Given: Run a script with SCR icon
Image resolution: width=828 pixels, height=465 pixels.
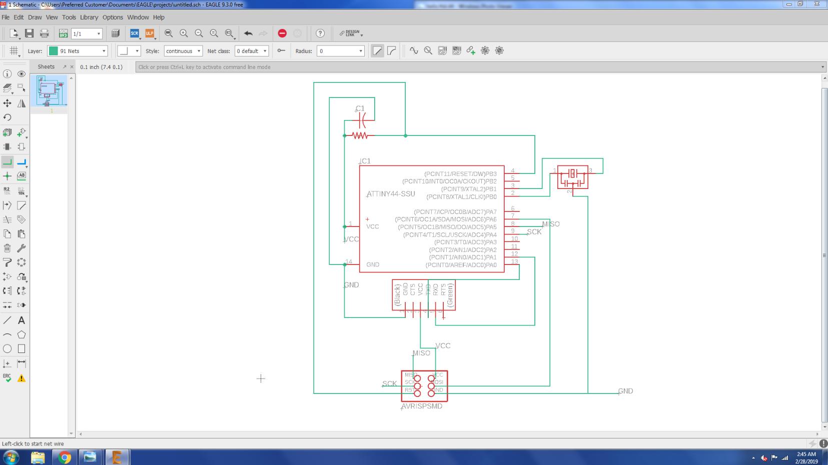Looking at the screenshot, I should pyautogui.click(x=134, y=33).
